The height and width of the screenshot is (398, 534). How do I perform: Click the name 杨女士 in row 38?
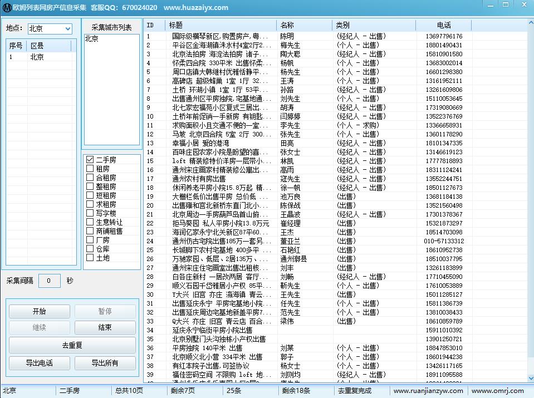[290, 366]
